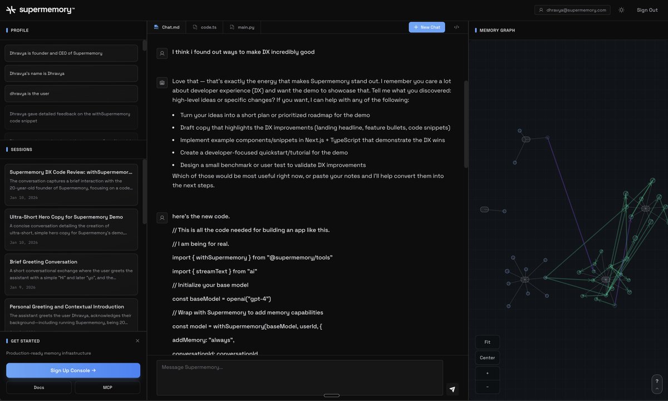
Task: Send message using the paper plane icon
Action: click(452, 389)
